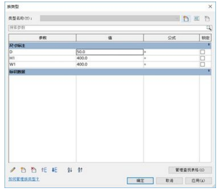
Task: Sort parameters in ascending order icon
Action: click(x=70, y=170)
